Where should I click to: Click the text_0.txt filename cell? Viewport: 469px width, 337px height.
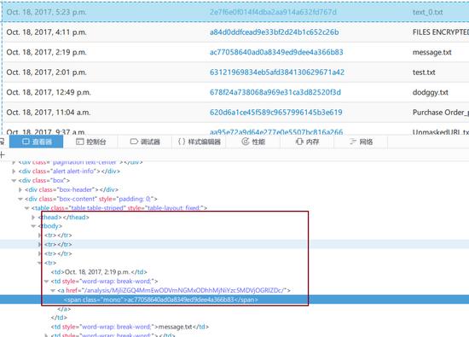[428, 12]
